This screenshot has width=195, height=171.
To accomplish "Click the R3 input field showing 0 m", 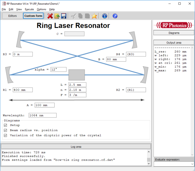I will click(x=23, y=54).
